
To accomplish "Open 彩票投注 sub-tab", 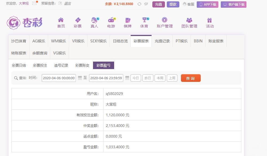I will click(x=40, y=65).
